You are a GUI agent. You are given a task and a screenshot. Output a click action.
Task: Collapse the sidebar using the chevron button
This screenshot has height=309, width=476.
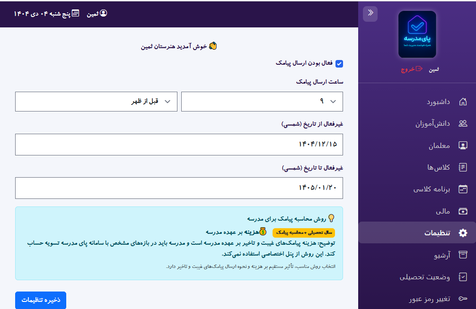[x=370, y=14]
